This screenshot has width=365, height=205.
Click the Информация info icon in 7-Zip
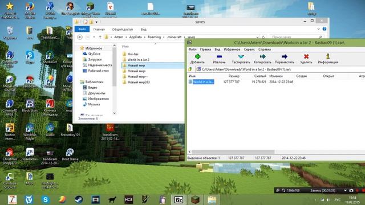point(328,56)
